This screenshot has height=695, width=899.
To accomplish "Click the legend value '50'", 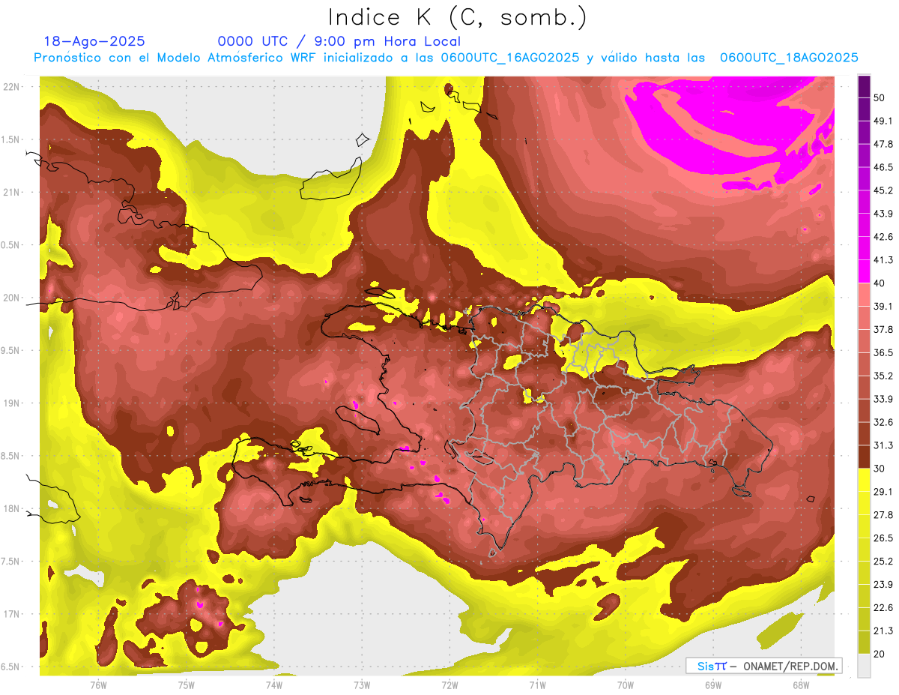I will tap(880, 98).
